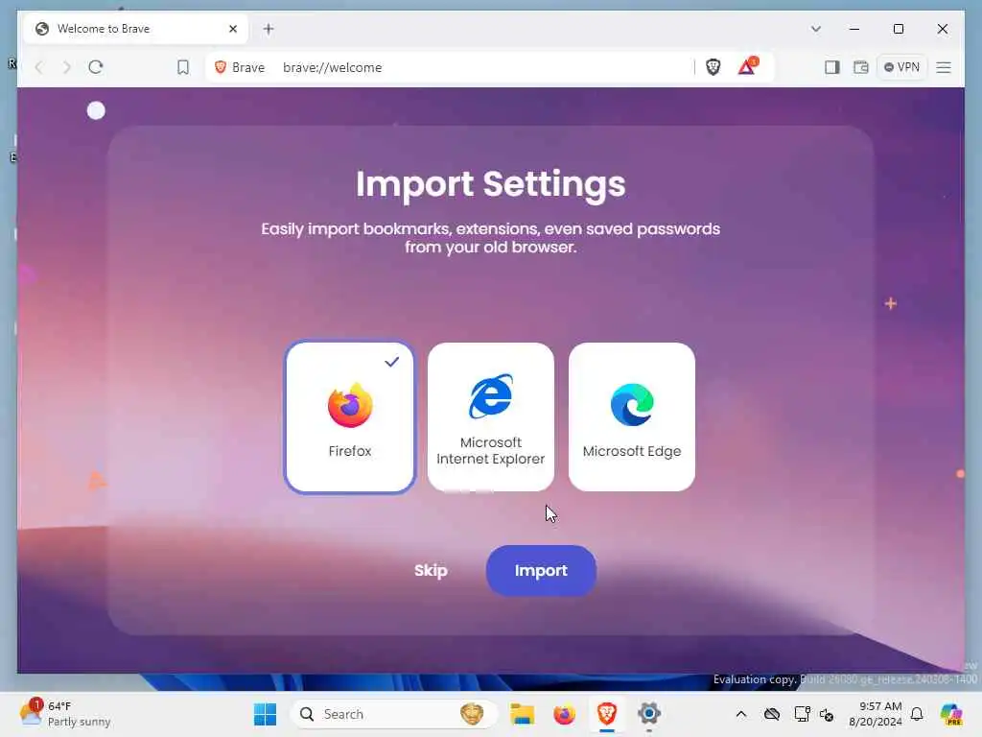Click the Brave site info label

pyautogui.click(x=240, y=67)
